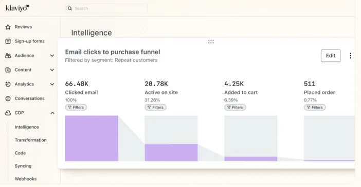This screenshot has width=361, height=187.
Task: Click the '0.77%' percentage
Action: (x=311, y=100)
